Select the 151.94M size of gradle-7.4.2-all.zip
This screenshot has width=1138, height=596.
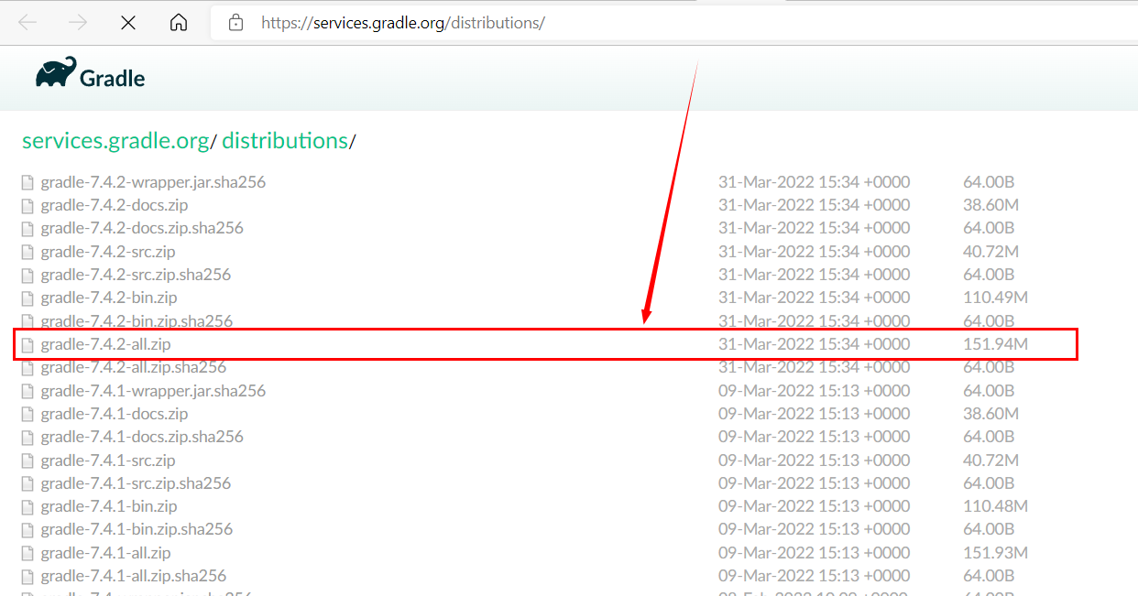(x=995, y=343)
